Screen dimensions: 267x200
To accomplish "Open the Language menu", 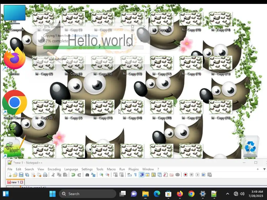I will (x=71, y=169).
